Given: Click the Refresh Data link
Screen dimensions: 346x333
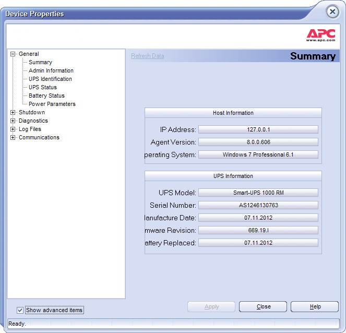Looking at the screenshot, I should tap(147, 56).
